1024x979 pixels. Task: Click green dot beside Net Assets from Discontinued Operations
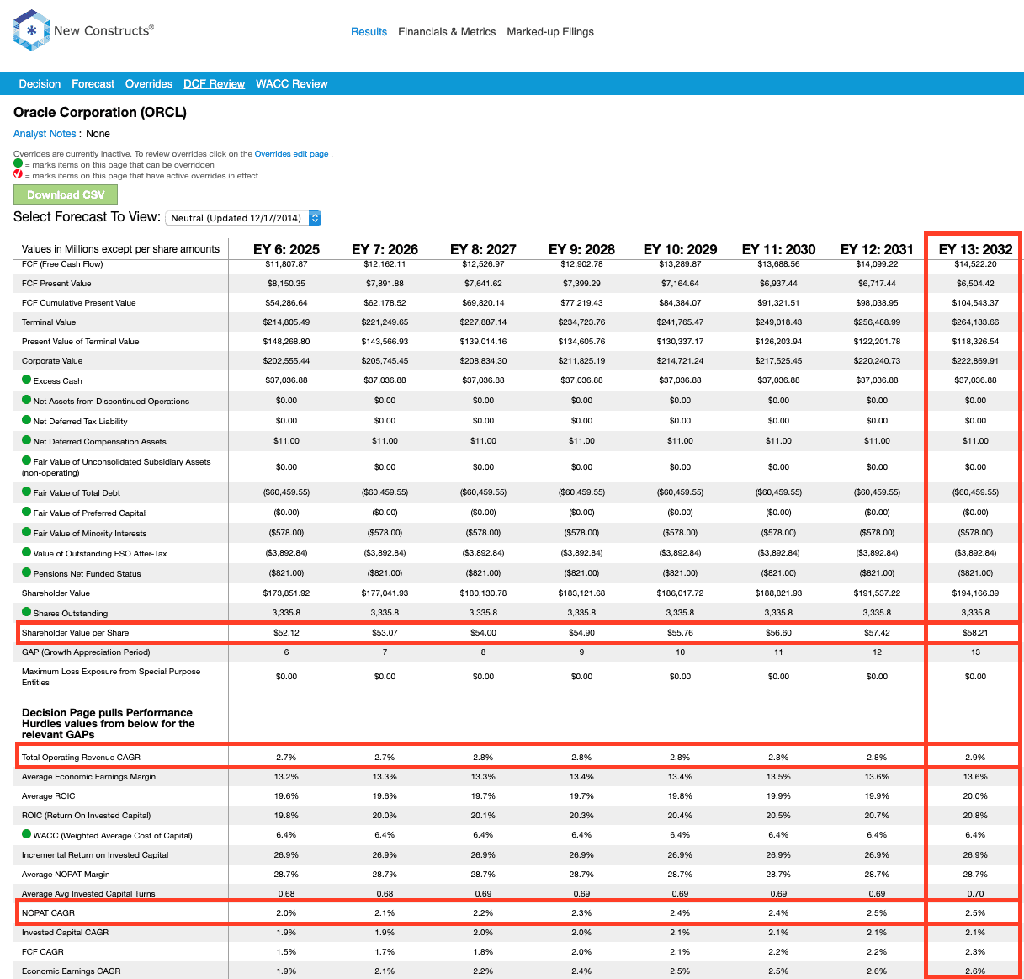coord(27,400)
